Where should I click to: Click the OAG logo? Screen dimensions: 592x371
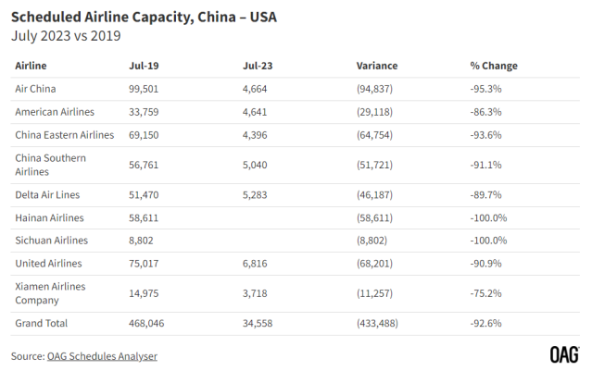[564, 354]
